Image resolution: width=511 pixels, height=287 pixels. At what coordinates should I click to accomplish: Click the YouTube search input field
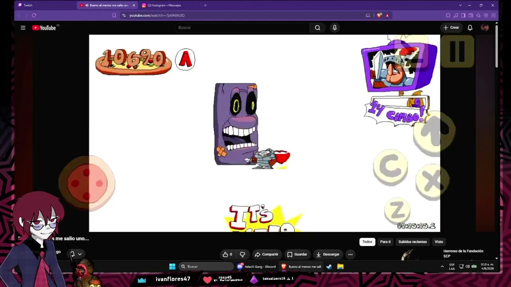[x=242, y=28]
